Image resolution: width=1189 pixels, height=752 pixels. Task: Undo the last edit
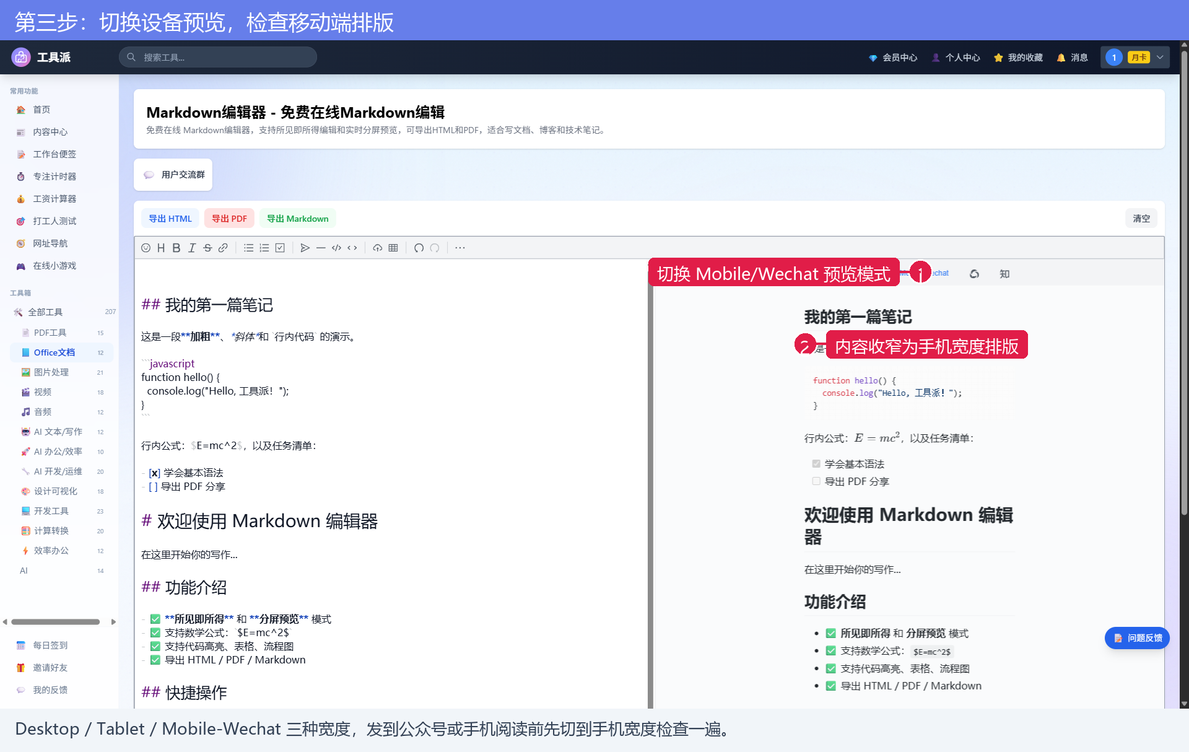pos(419,248)
